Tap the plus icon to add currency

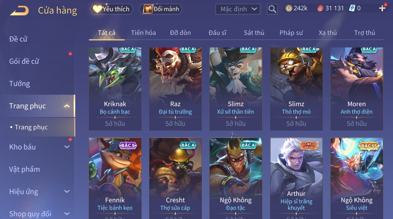click(x=382, y=8)
